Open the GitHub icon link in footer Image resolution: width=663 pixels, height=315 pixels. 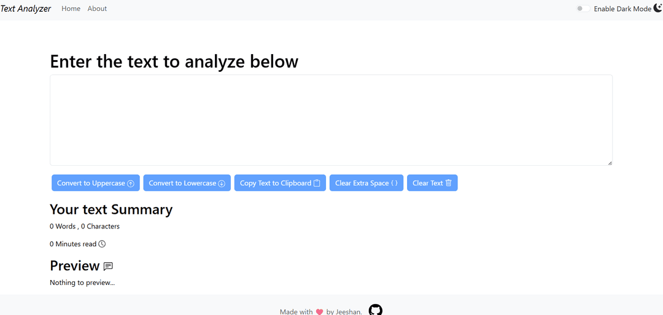click(x=375, y=310)
